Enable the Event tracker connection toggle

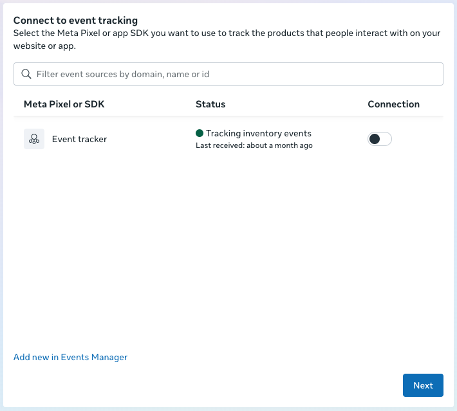point(379,139)
